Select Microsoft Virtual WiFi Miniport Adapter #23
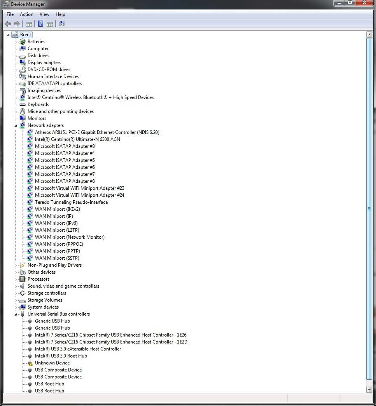Screen dimensions: 376x406 80,188
